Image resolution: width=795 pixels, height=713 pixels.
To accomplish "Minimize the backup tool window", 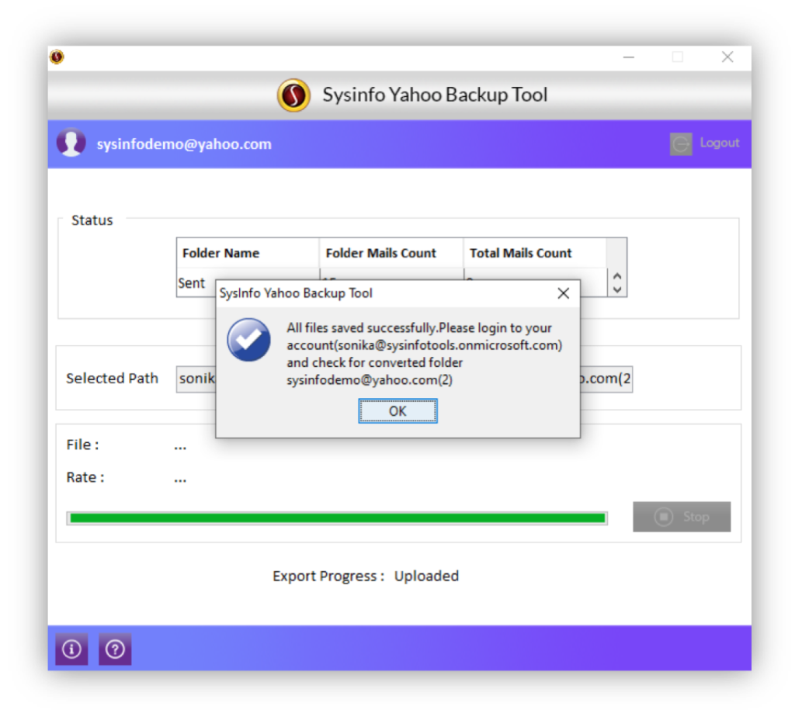I will (x=629, y=57).
